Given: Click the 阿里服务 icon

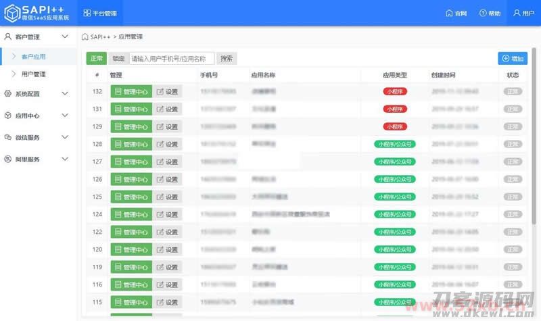Looking at the screenshot, I should coord(7,159).
